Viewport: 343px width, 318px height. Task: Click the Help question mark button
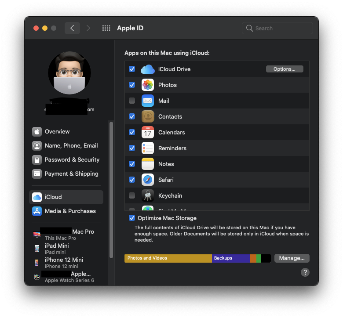coord(305,272)
